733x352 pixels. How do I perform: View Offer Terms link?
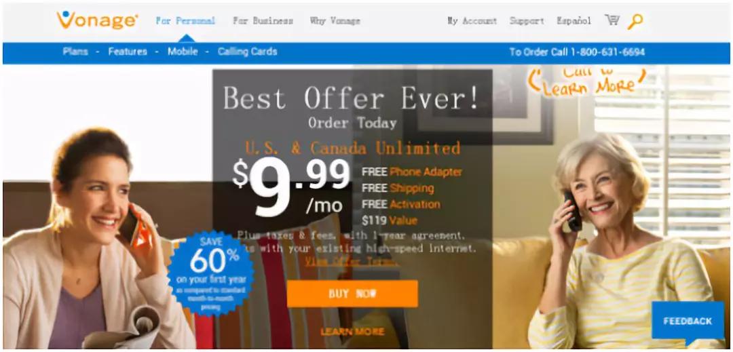tap(352, 261)
